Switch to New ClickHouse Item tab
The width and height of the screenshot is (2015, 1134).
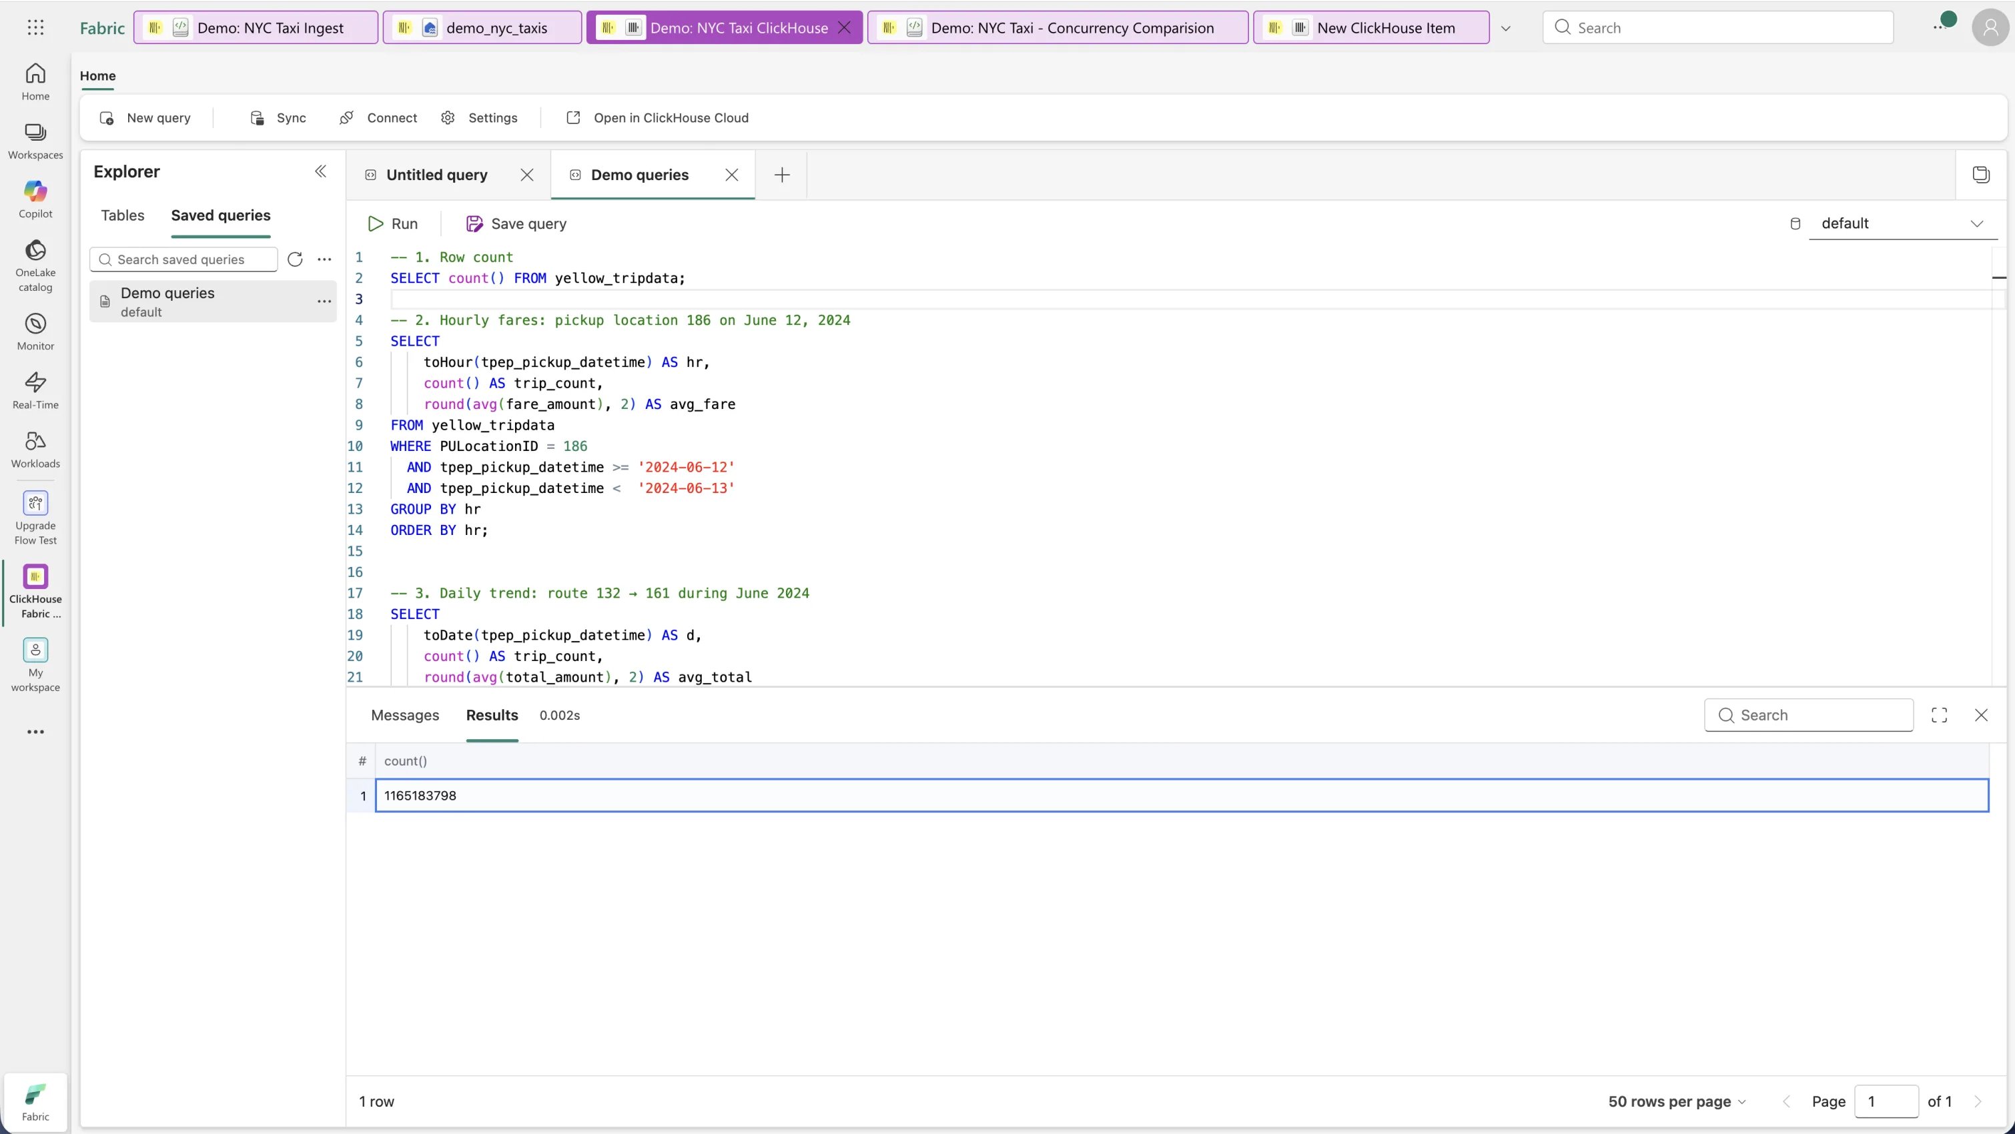coord(1370,27)
